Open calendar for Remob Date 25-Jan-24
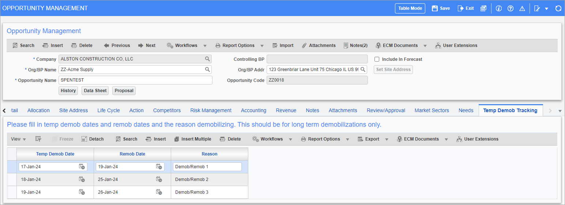Screen dimensions: 565x205 pyautogui.click(x=159, y=179)
